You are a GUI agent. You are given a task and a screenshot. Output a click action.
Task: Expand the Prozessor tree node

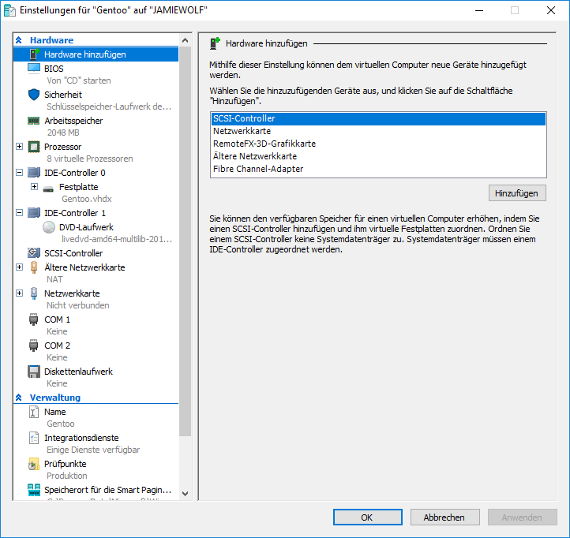[20, 147]
